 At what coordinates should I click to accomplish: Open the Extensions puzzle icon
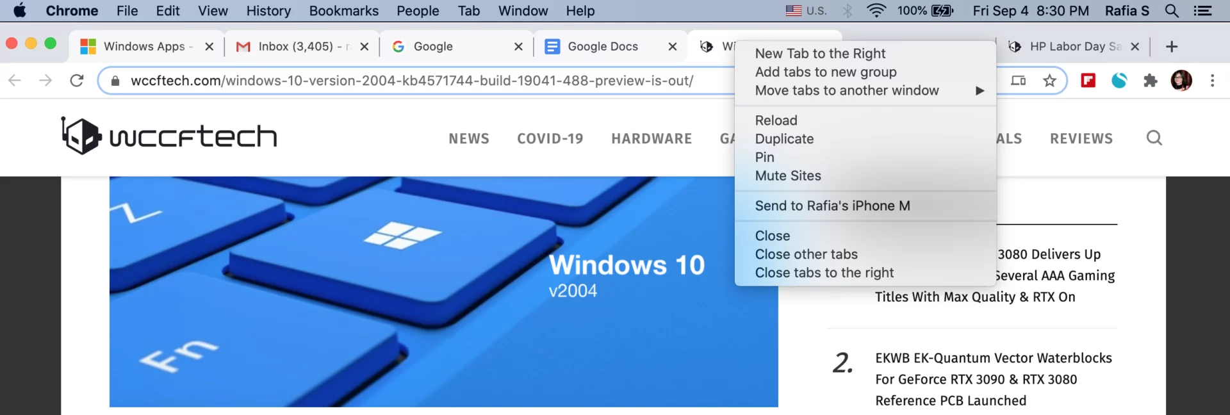tap(1151, 81)
